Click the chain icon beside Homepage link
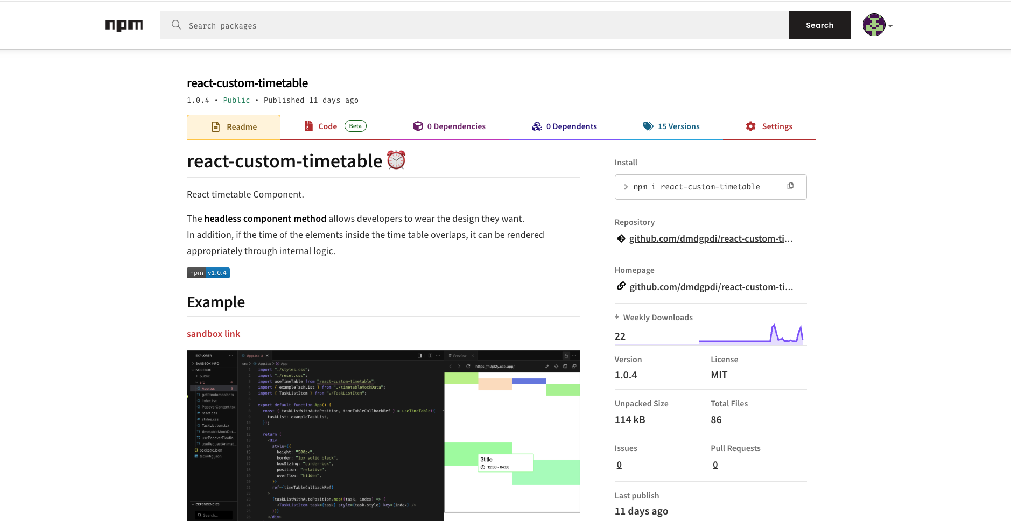Image resolution: width=1011 pixels, height=521 pixels. [x=621, y=286]
